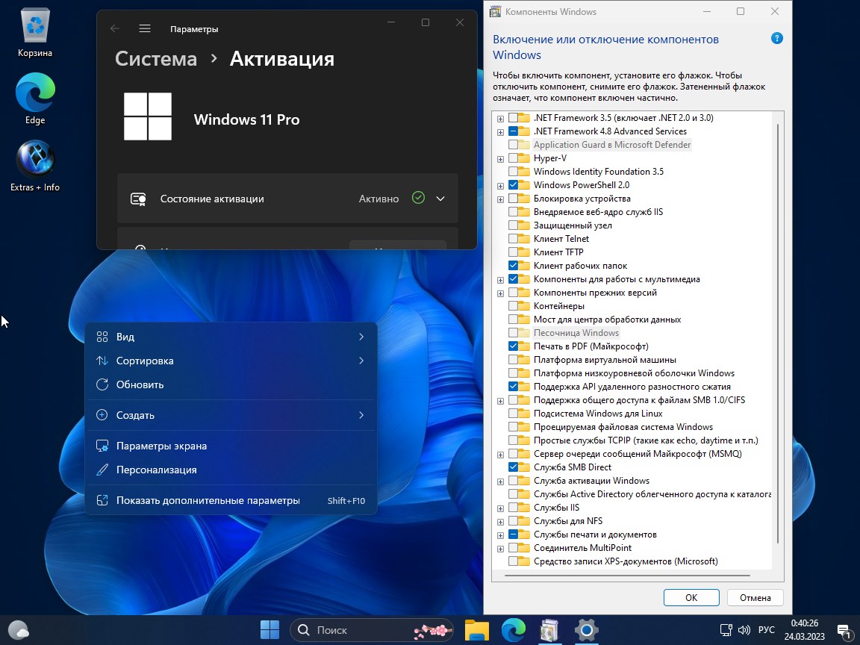The width and height of the screenshot is (860, 645).
Task: Click the back arrow in Параметры window
Action: point(115,28)
